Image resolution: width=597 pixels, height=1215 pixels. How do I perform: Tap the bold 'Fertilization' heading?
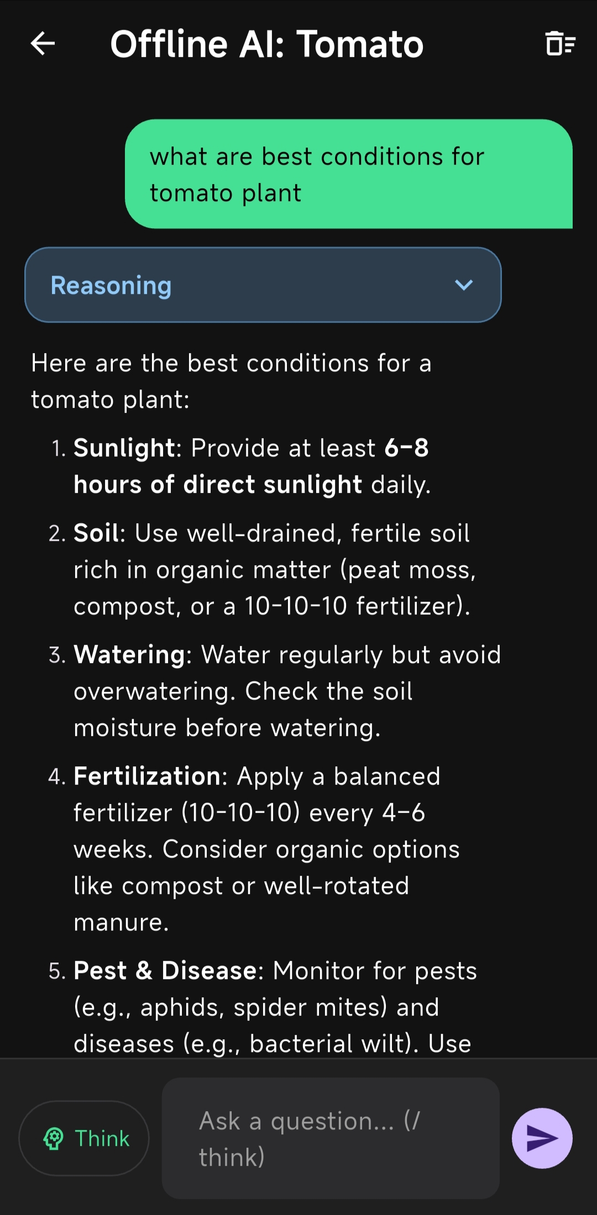click(x=147, y=776)
